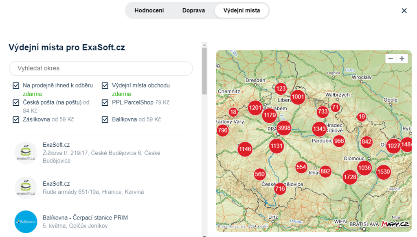The width and height of the screenshot is (417, 237).
Task: Open map cluster 1036 near Olomouc
Action: pyautogui.click(x=364, y=168)
